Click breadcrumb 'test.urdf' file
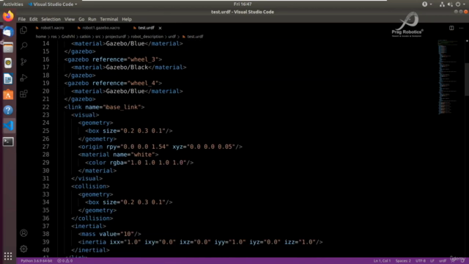469x264 pixels. (195, 37)
